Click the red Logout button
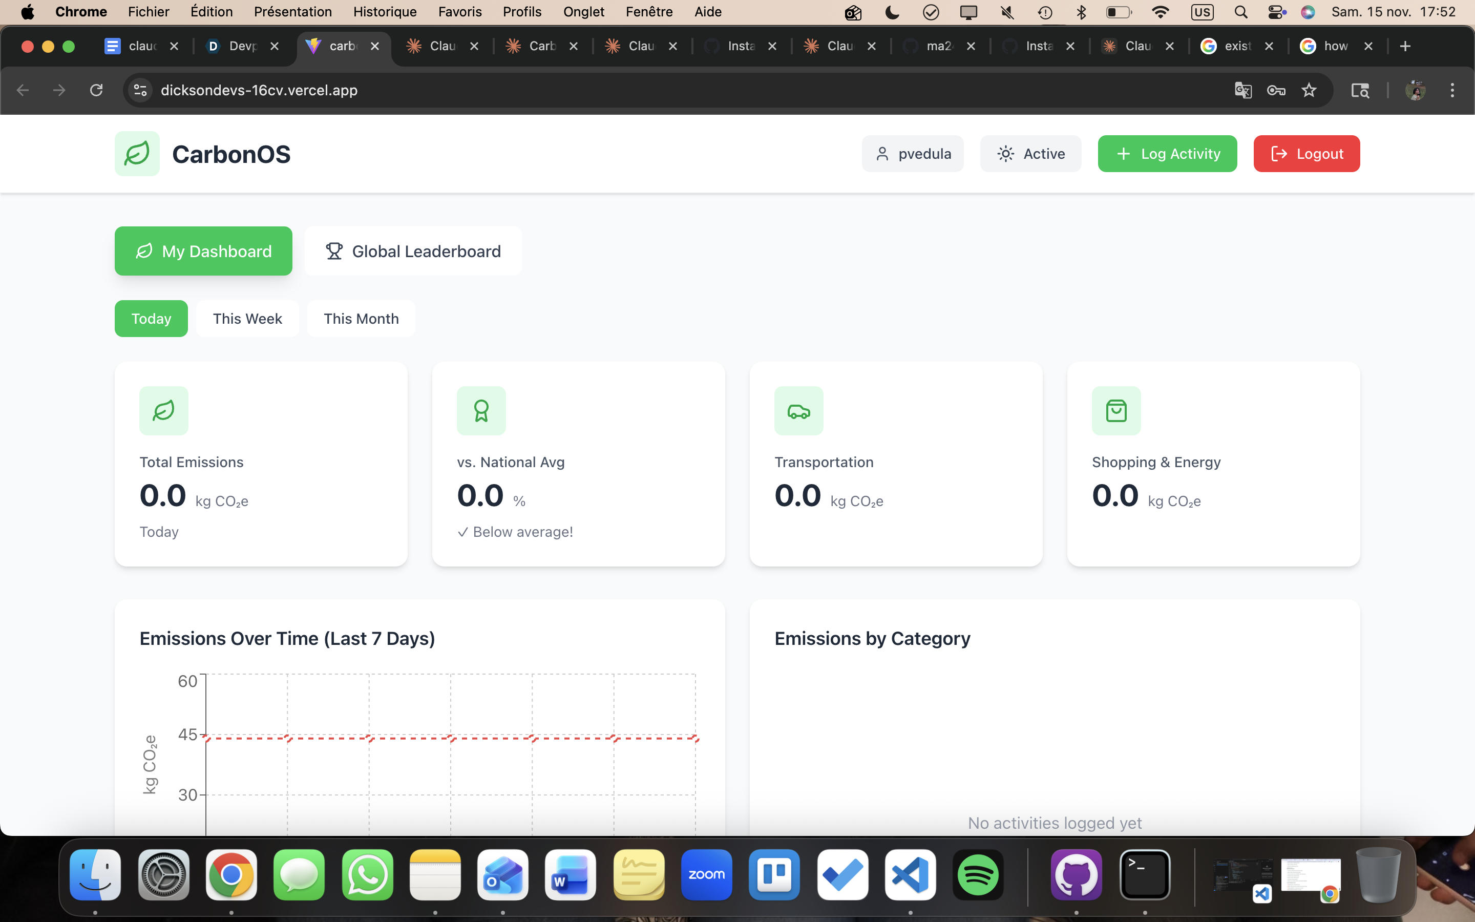This screenshot has height=922, width=1475. tap(1306, 154)
